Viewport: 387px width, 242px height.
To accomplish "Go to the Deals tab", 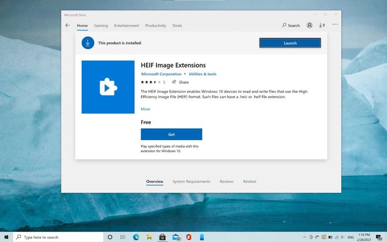I will click(177, 25).
